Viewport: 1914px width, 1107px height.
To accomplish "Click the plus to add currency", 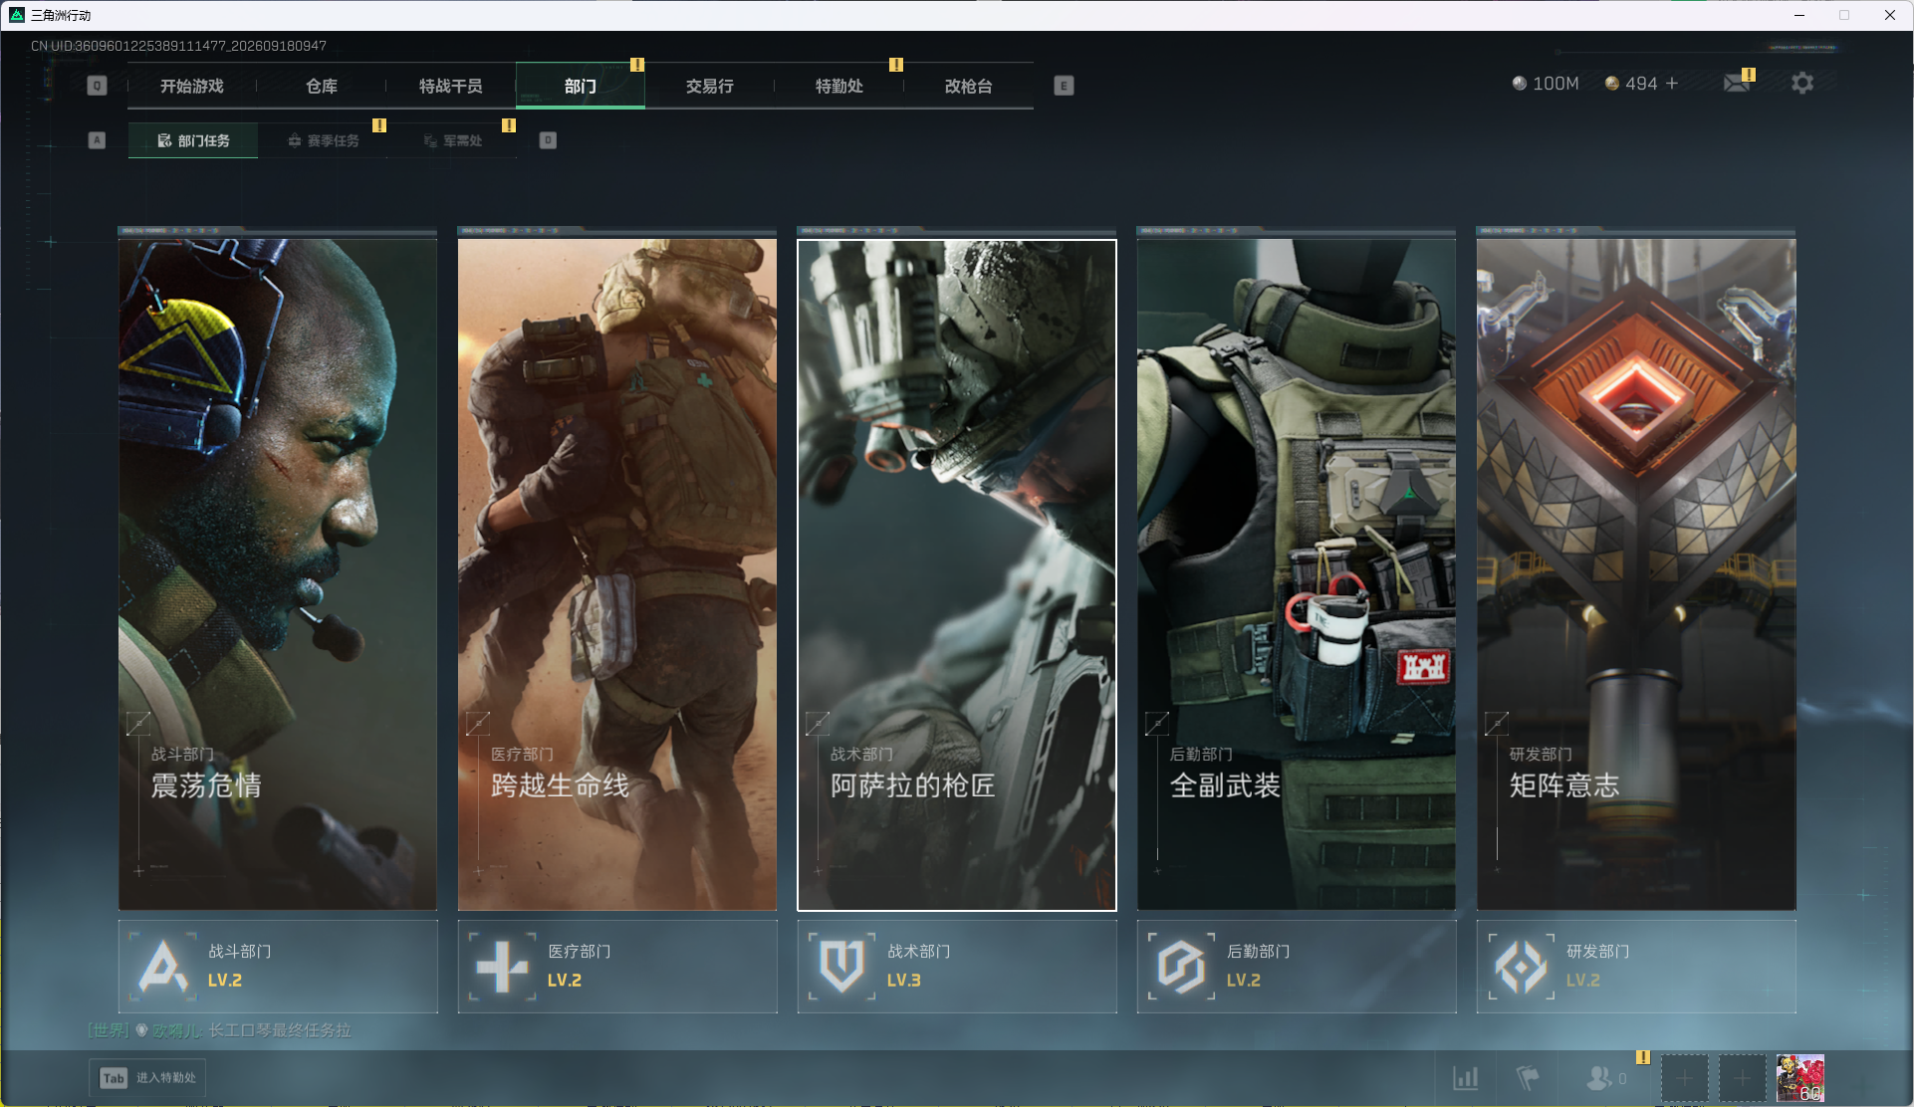I will coord(1672,84).
